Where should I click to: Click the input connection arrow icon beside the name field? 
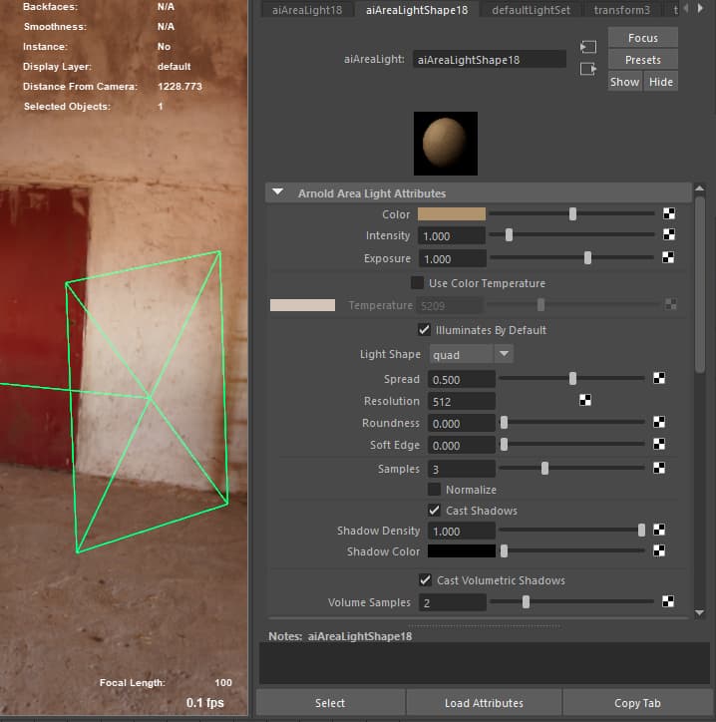coord(587,48)
